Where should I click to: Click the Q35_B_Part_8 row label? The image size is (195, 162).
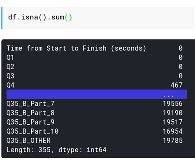coord(30,113)
